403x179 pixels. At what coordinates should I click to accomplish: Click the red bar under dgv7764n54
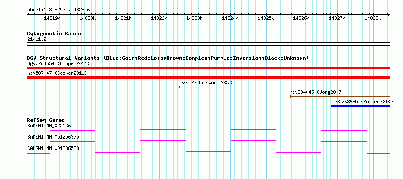point(208,68)
